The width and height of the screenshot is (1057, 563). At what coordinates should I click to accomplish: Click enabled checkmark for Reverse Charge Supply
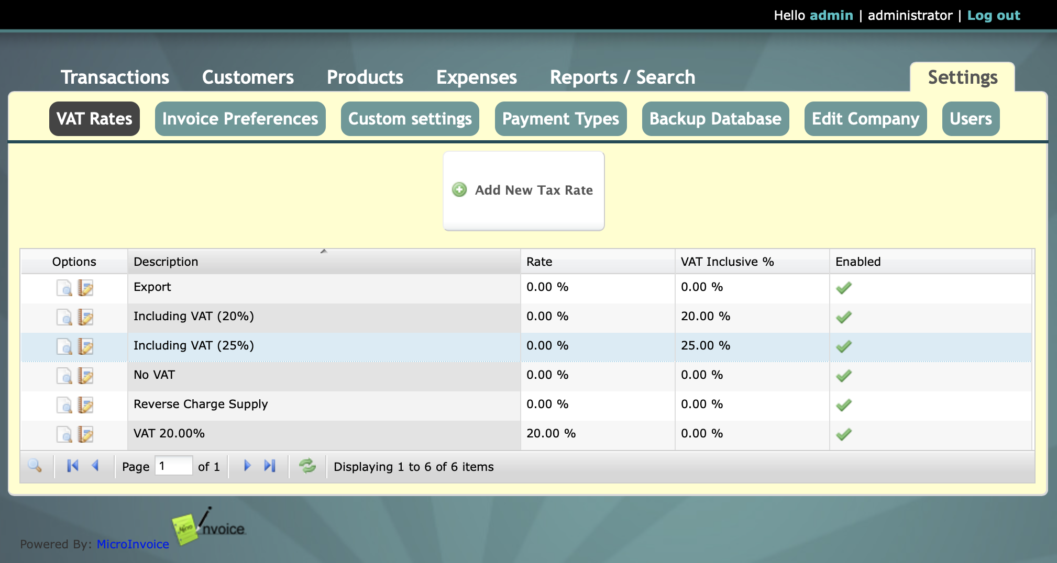[x=843, y=405]
